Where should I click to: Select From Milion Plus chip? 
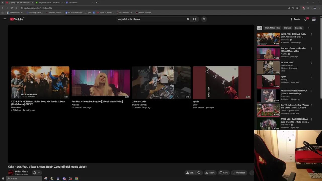click(x=272, y=28)
